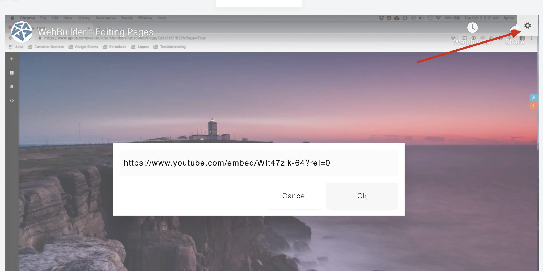Open the Edit menu
543x271 pixels.
click(x=55, y=18)
